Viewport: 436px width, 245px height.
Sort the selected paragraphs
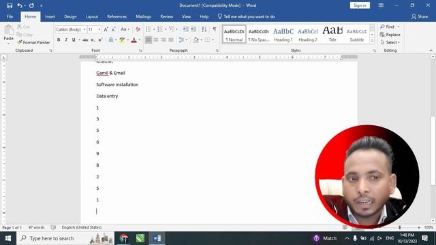tap(204, 29)
